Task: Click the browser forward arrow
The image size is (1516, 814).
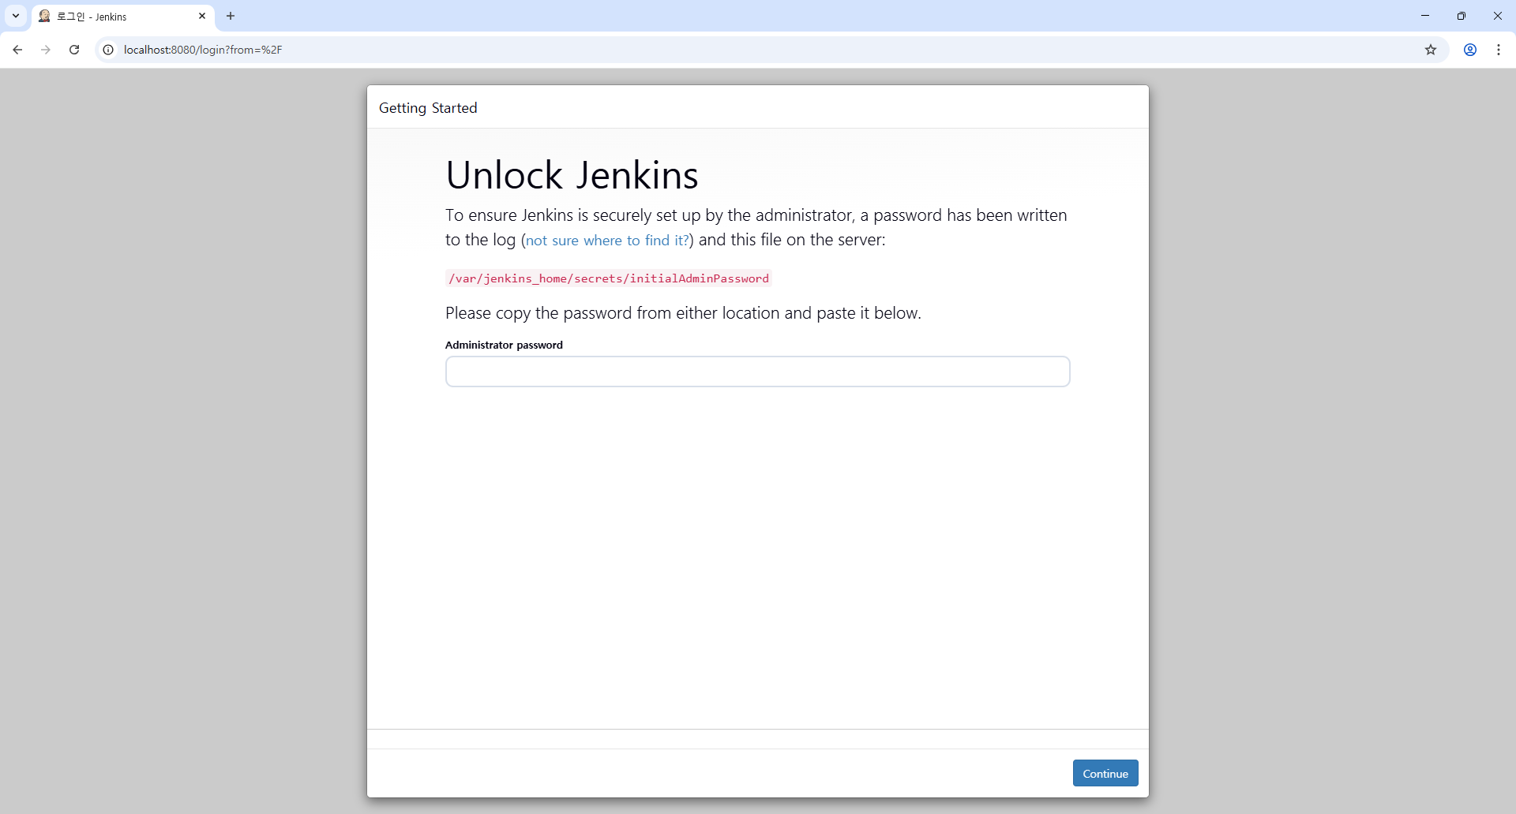Action: [x=46, y=50]
